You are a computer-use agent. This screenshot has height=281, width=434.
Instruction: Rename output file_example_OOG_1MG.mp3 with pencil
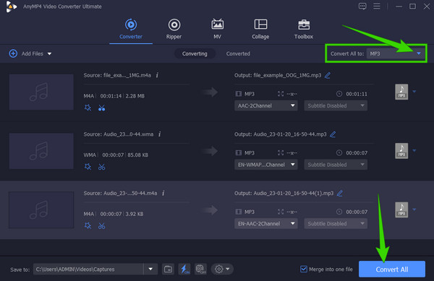click(328, 75)
